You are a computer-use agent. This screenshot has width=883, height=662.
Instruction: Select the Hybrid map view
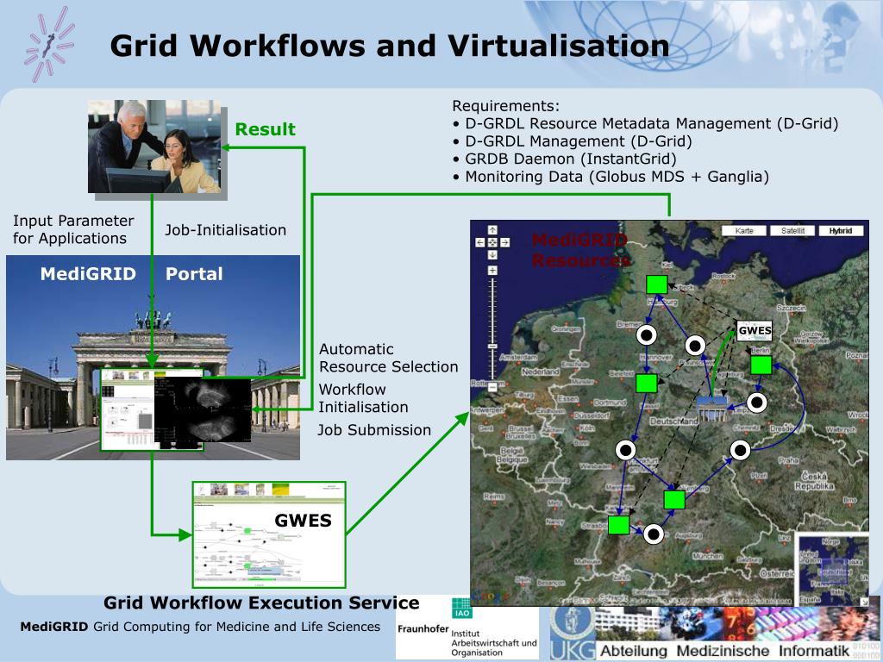click(841, 231)
